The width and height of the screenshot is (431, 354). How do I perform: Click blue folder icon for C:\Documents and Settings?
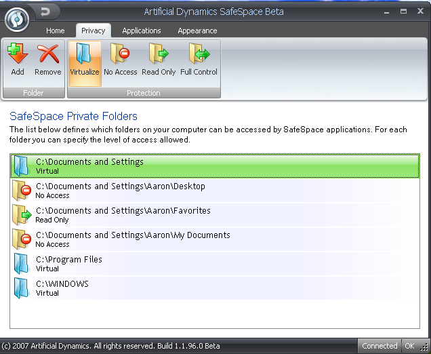tap(21, 166)
